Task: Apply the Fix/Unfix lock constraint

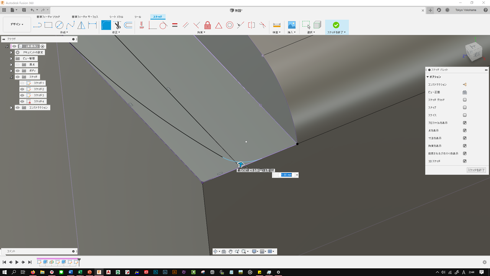Action: 207,25
